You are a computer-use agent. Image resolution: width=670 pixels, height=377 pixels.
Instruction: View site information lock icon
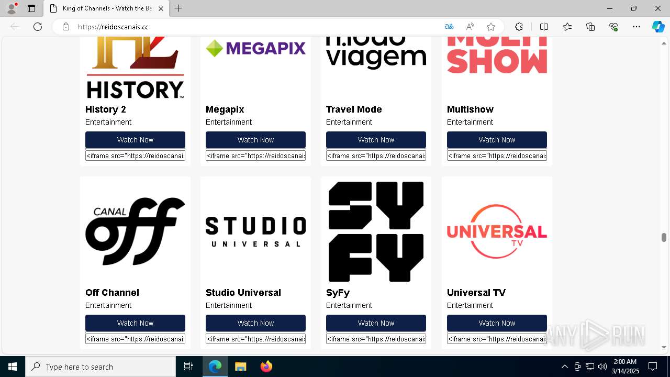click(x=66, y=27)
